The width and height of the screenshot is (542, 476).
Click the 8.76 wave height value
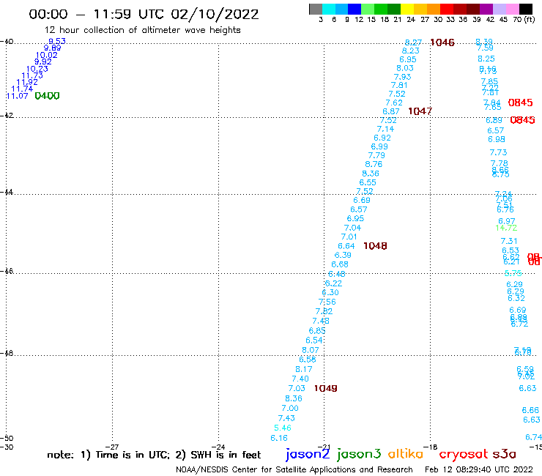tap(374, 164)
